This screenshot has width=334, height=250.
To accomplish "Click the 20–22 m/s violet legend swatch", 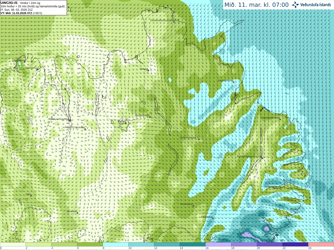I will coord(270,245).
